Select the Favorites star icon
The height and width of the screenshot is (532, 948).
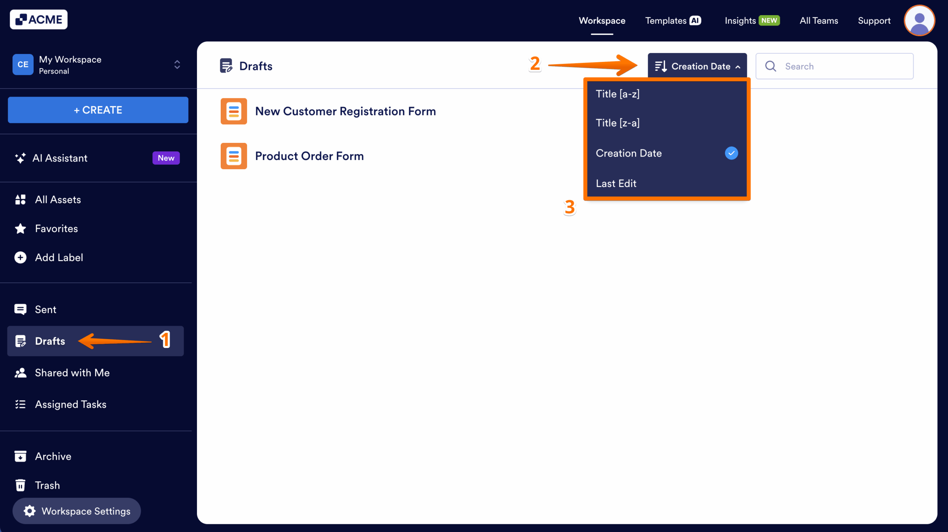(x=20, y=228)
